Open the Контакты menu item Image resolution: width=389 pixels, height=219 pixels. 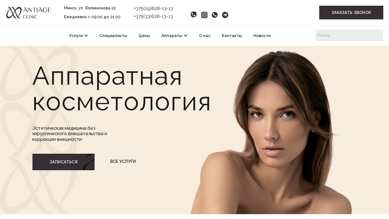[x=232, y=36]
